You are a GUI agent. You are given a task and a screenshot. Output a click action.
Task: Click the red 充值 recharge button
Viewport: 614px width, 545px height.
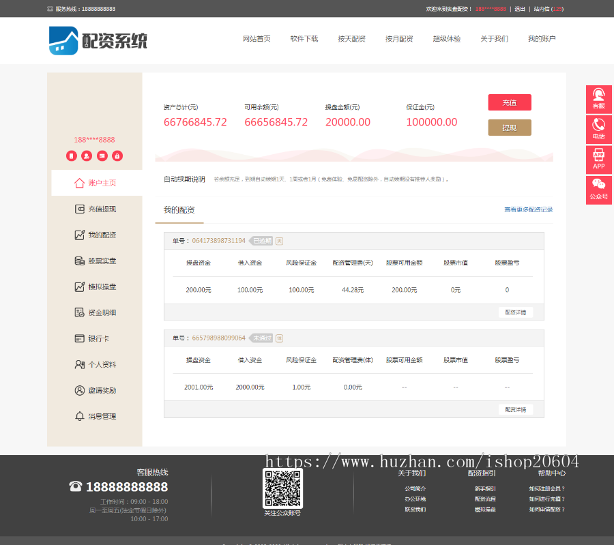pyautogui.click(x=508, y=102)
